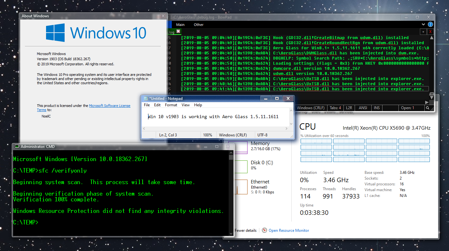Close the .log tab in BowPad

pyautogui.click(x=178, y=31)
